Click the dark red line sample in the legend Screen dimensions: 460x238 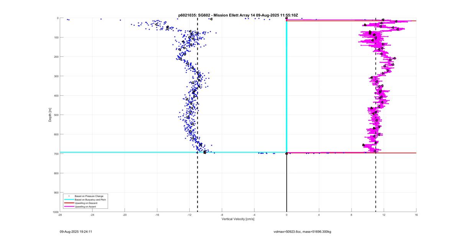click(69, 203)
